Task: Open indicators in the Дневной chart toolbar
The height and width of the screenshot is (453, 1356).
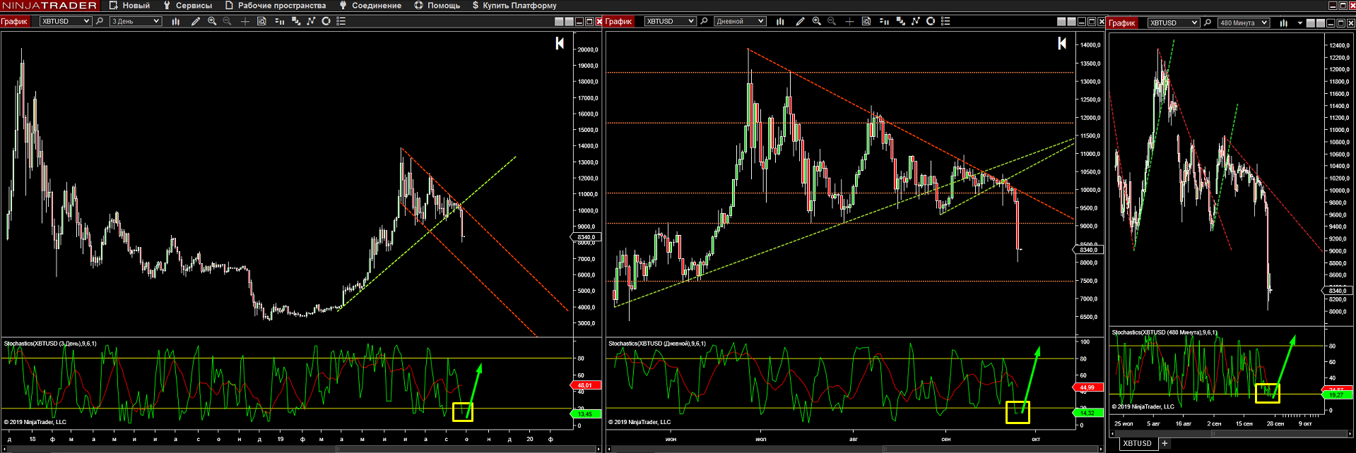Action: click(x=900, y=21)
